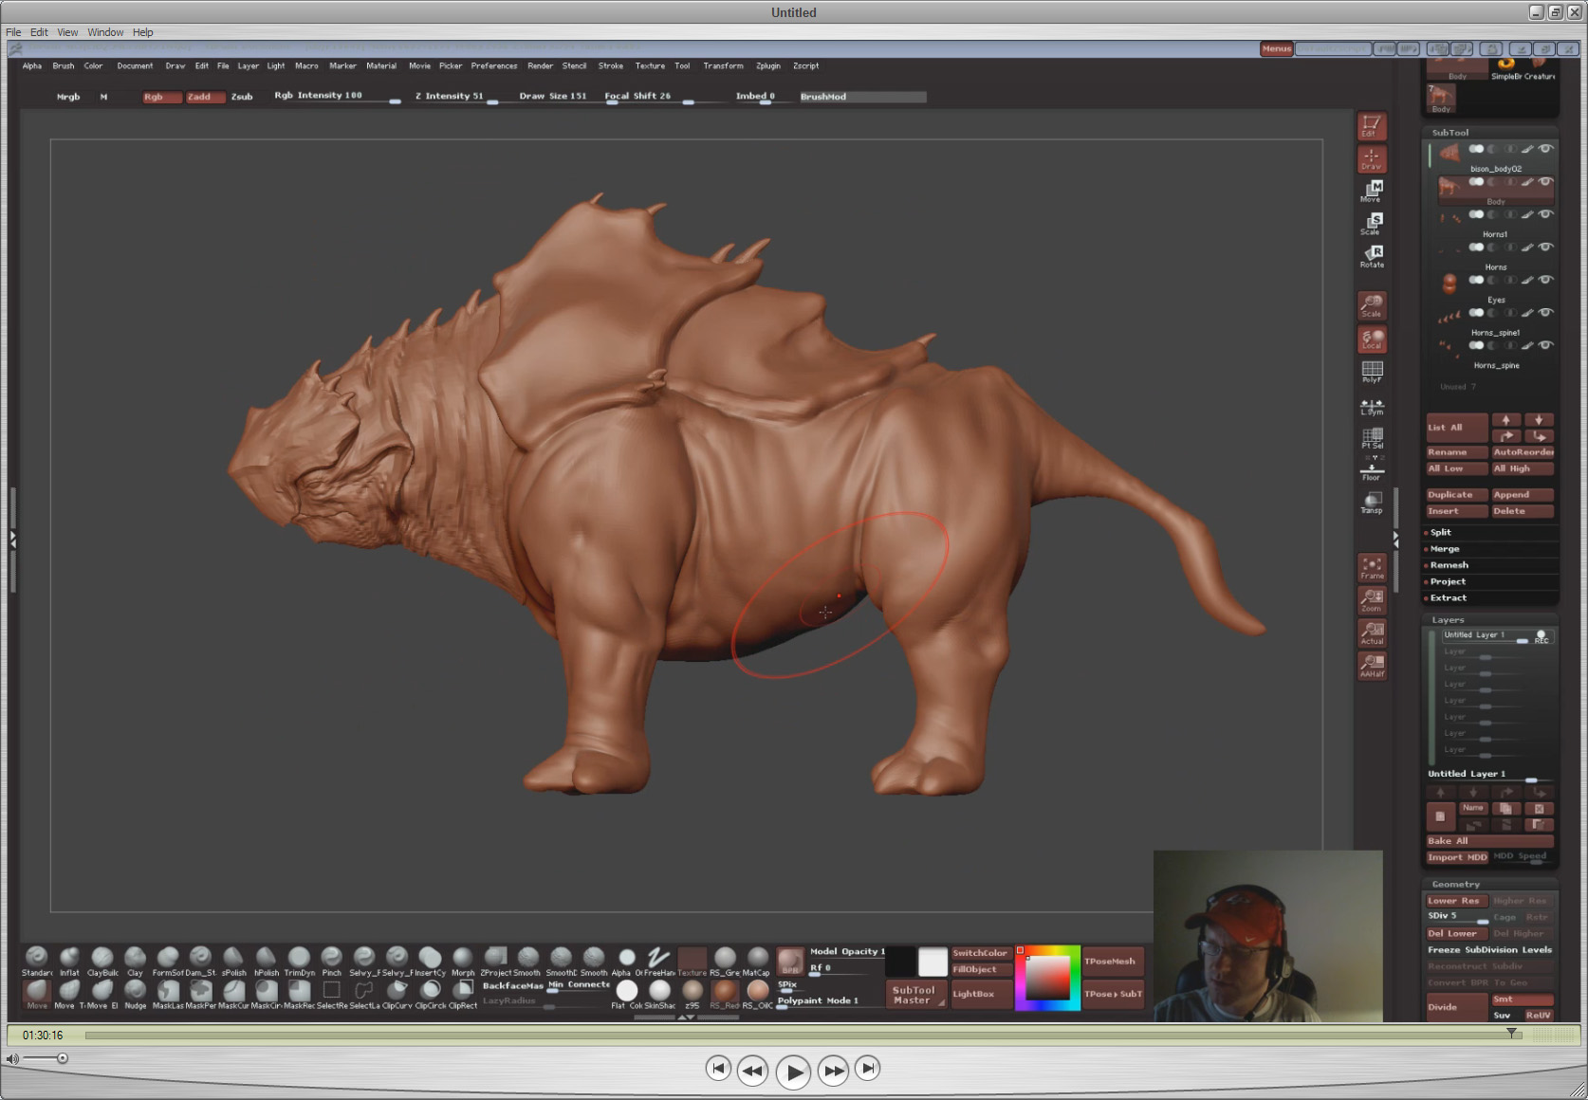The width and height of the screenshot is (1588, 1100).
Task: Toggle Local symmetry L.Sym icon
Action: coord(1372,406)
